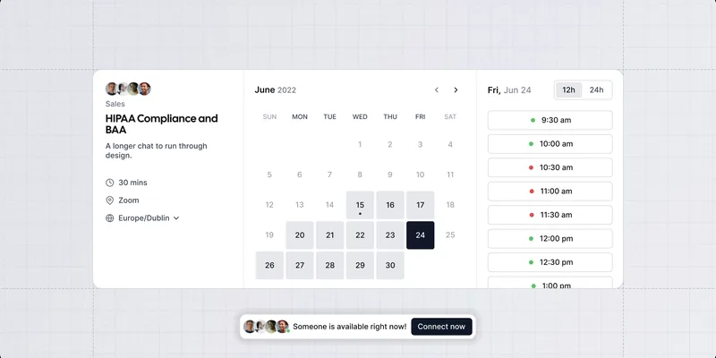Click the description 'A longer chat to run through design.'
Image resolution: width=716 pixels, height=358 pixels.
(156, 150)
